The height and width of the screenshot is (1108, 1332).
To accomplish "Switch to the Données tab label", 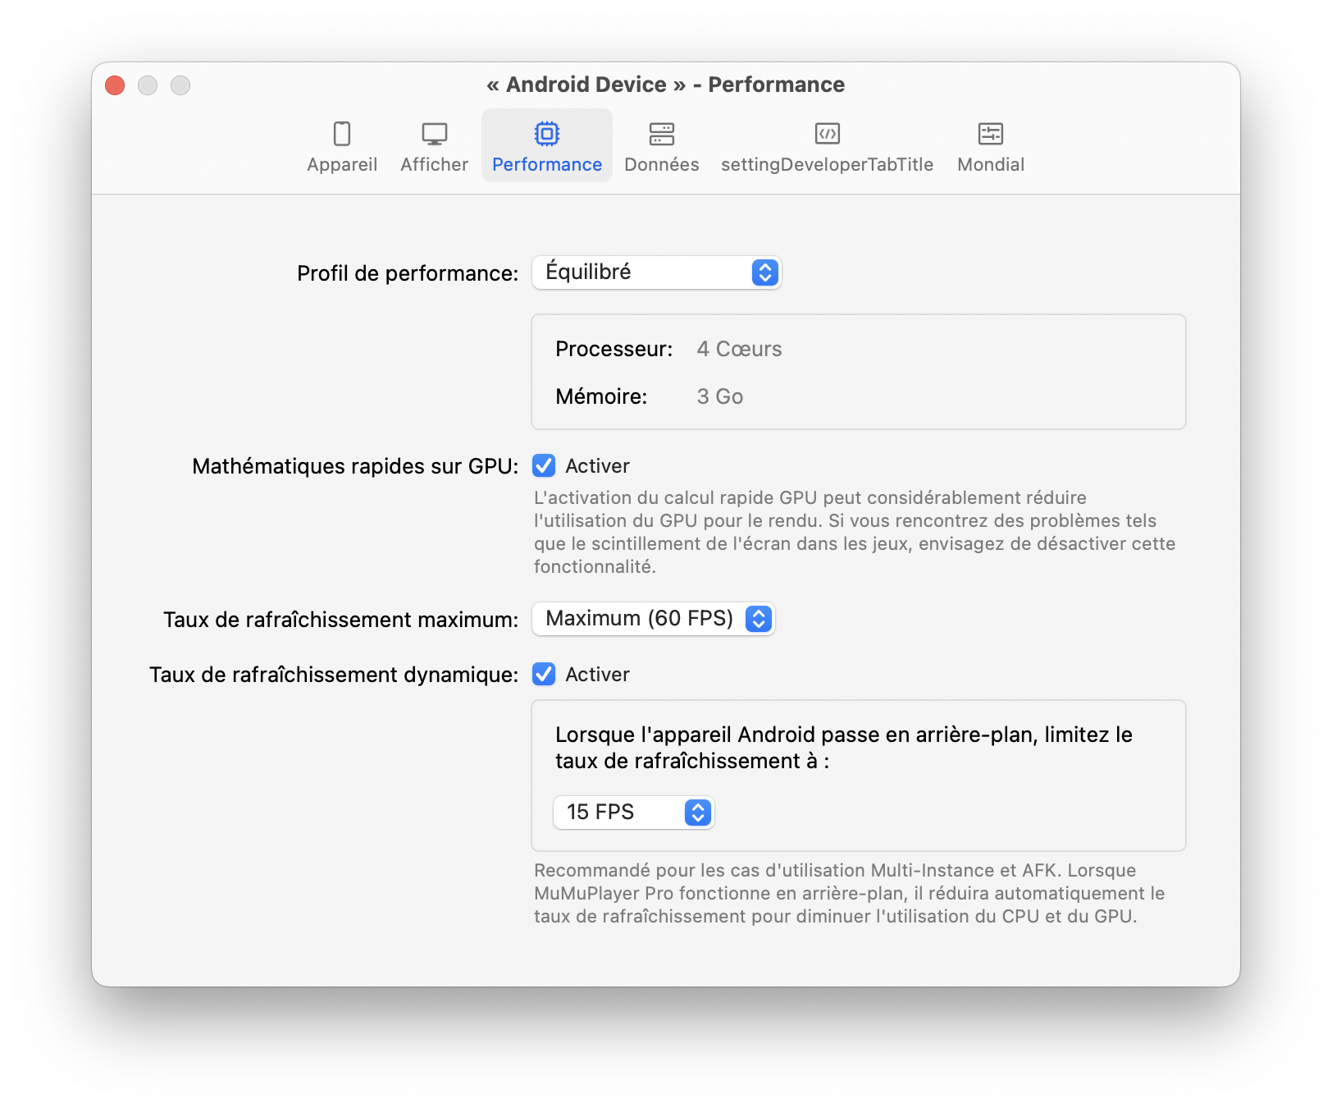I will tap(661, 165).
